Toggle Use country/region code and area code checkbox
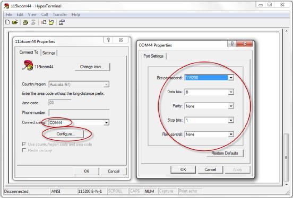Viewport: 293px width, 198px height. (x=24, y=144)
